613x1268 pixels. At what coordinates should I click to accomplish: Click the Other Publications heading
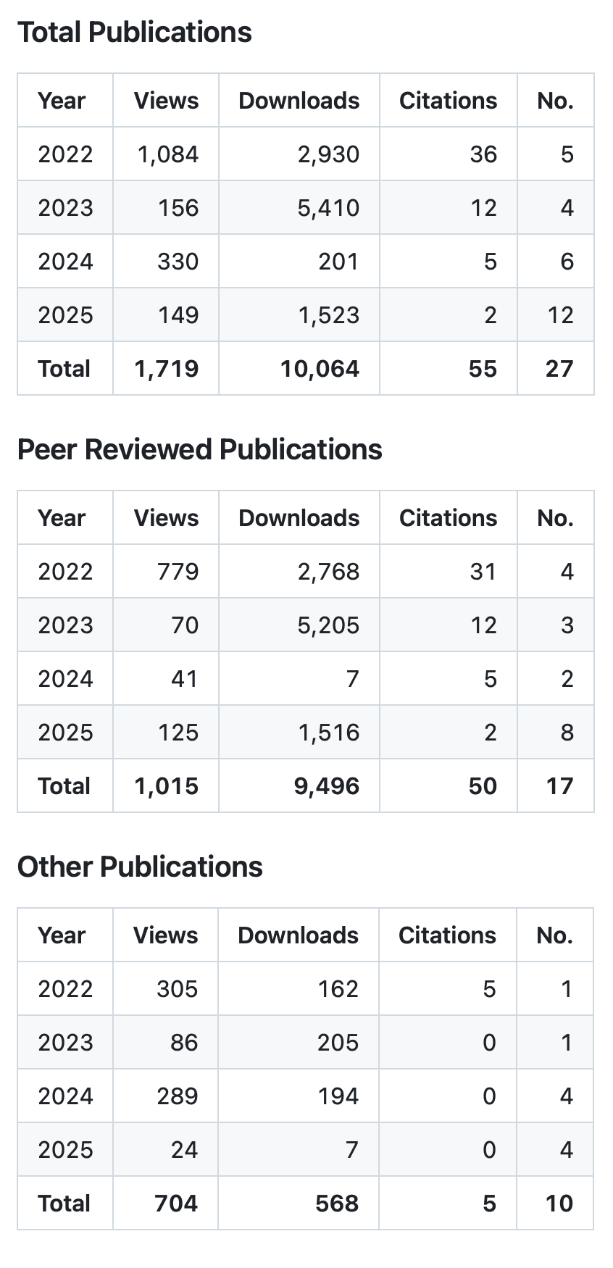point(140,867)
